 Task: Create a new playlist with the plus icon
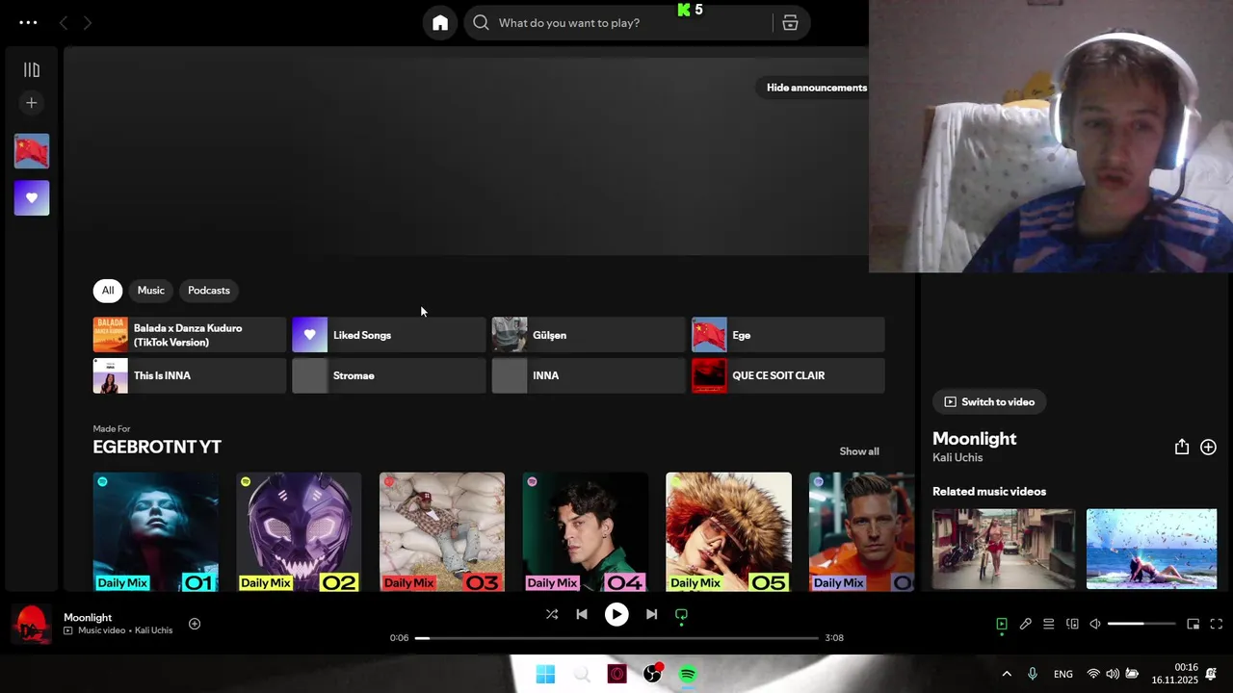pos(32,103)
